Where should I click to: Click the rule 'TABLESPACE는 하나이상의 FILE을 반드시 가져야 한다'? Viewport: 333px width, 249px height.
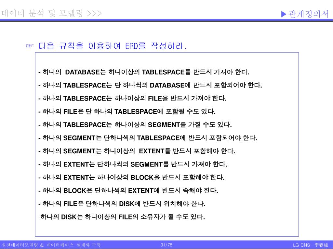(132, 98)
